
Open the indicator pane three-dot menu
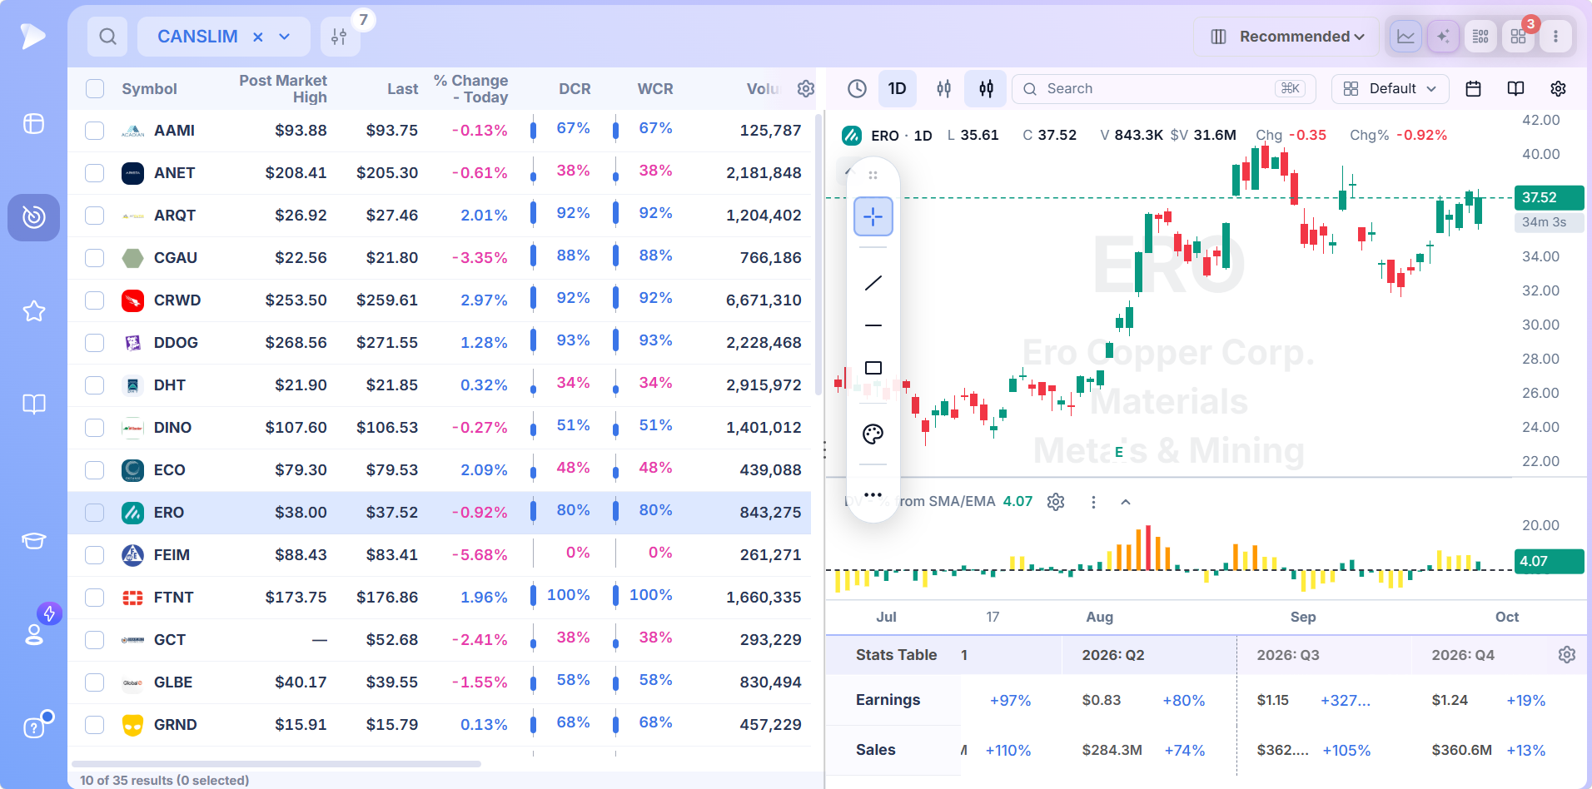(1093, 502)
